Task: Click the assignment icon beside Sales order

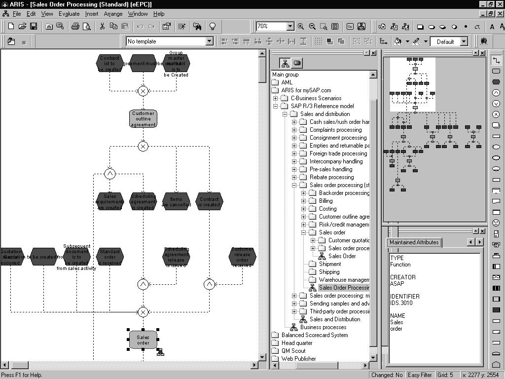Action: point(160,352)
